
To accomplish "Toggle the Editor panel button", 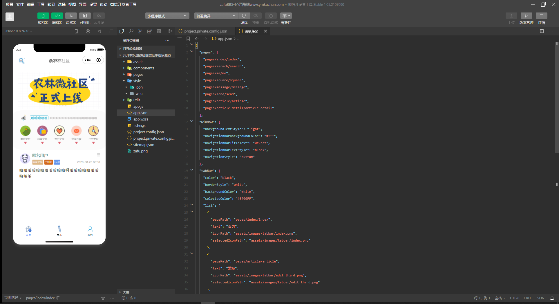I will [x=57, y=16].
